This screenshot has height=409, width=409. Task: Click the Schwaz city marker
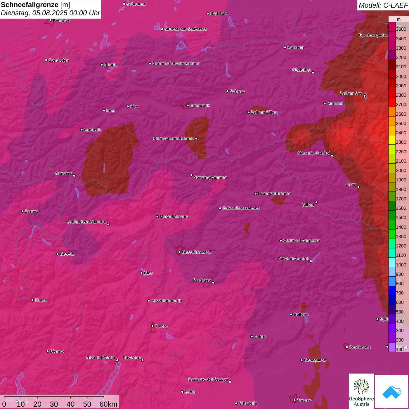tap(227, 91)
